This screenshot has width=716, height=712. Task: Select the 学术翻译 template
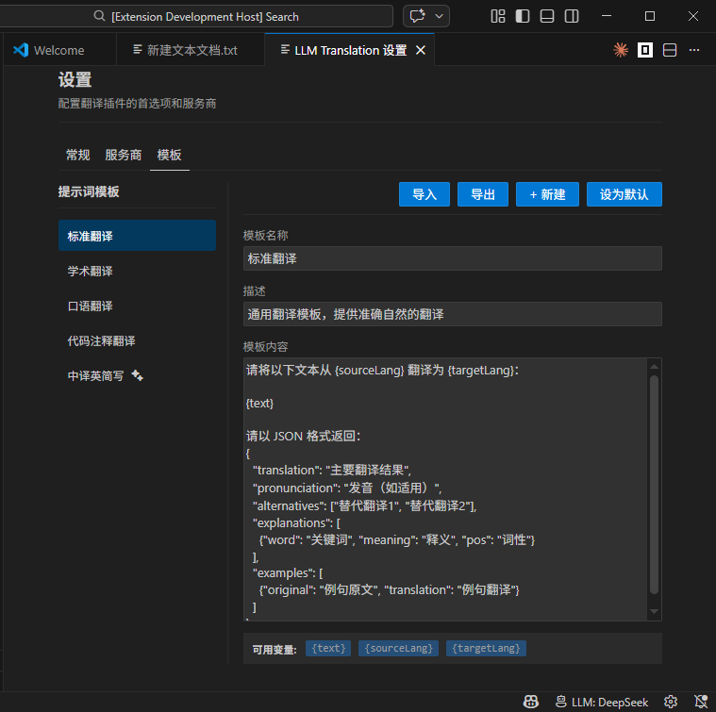click(x=137, y=271)
